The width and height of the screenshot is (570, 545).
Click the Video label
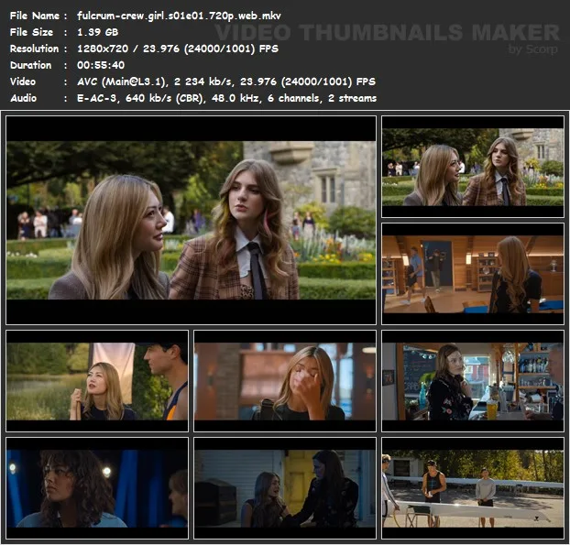[23, 82]
